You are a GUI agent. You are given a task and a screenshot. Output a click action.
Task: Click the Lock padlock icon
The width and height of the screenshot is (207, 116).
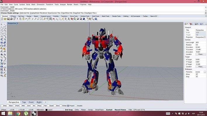pyautogui.click(x=69, y=19)
